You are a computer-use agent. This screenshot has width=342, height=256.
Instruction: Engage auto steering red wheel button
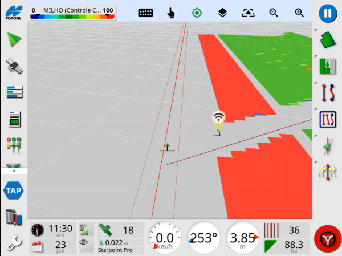pyautogui.click(x=328, y=239)
